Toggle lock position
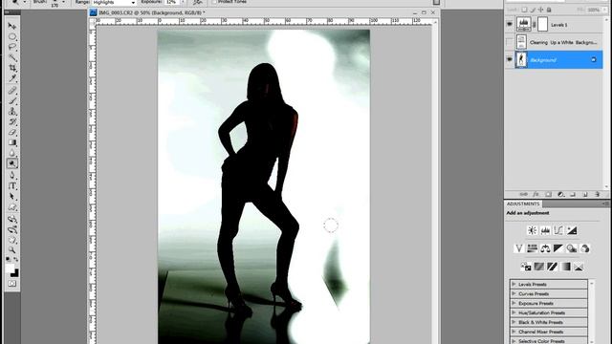 pos(541,10)
